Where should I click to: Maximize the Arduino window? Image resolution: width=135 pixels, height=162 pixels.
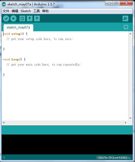(116, 3)
